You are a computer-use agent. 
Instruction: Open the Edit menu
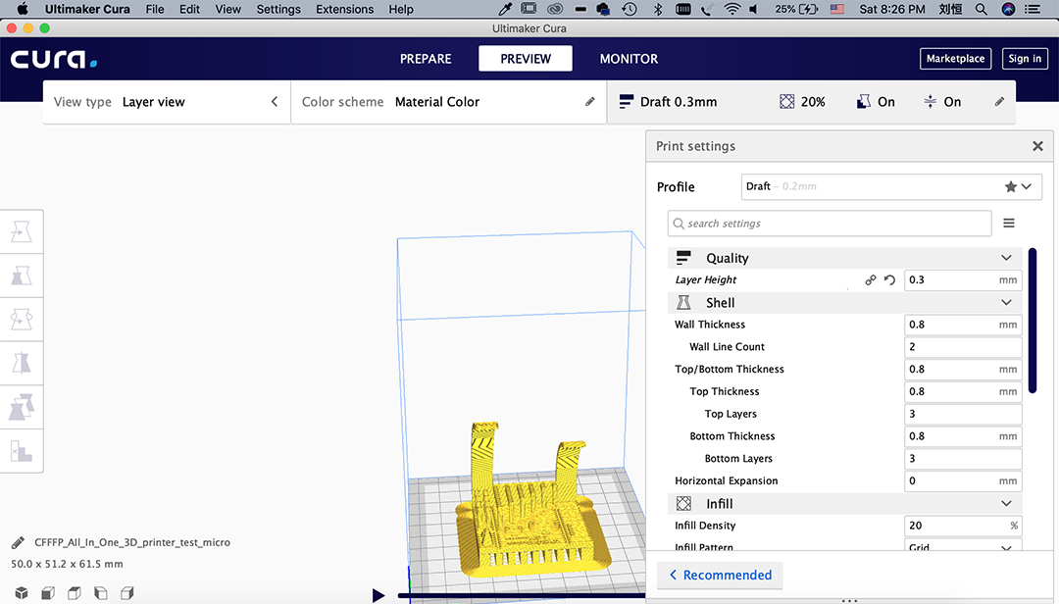[189, 9]
